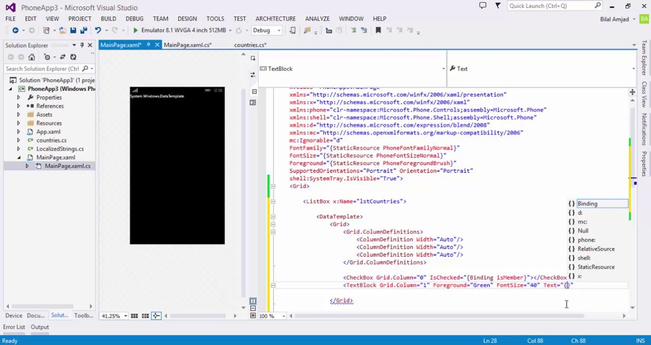Click the device window icon beside Debug dropdown
Image resolution: width=651 pixels, height=345 pixels.
[x=293, y=30]
